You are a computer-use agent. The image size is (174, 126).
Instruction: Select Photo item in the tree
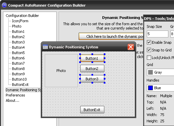tap(17, 26)
